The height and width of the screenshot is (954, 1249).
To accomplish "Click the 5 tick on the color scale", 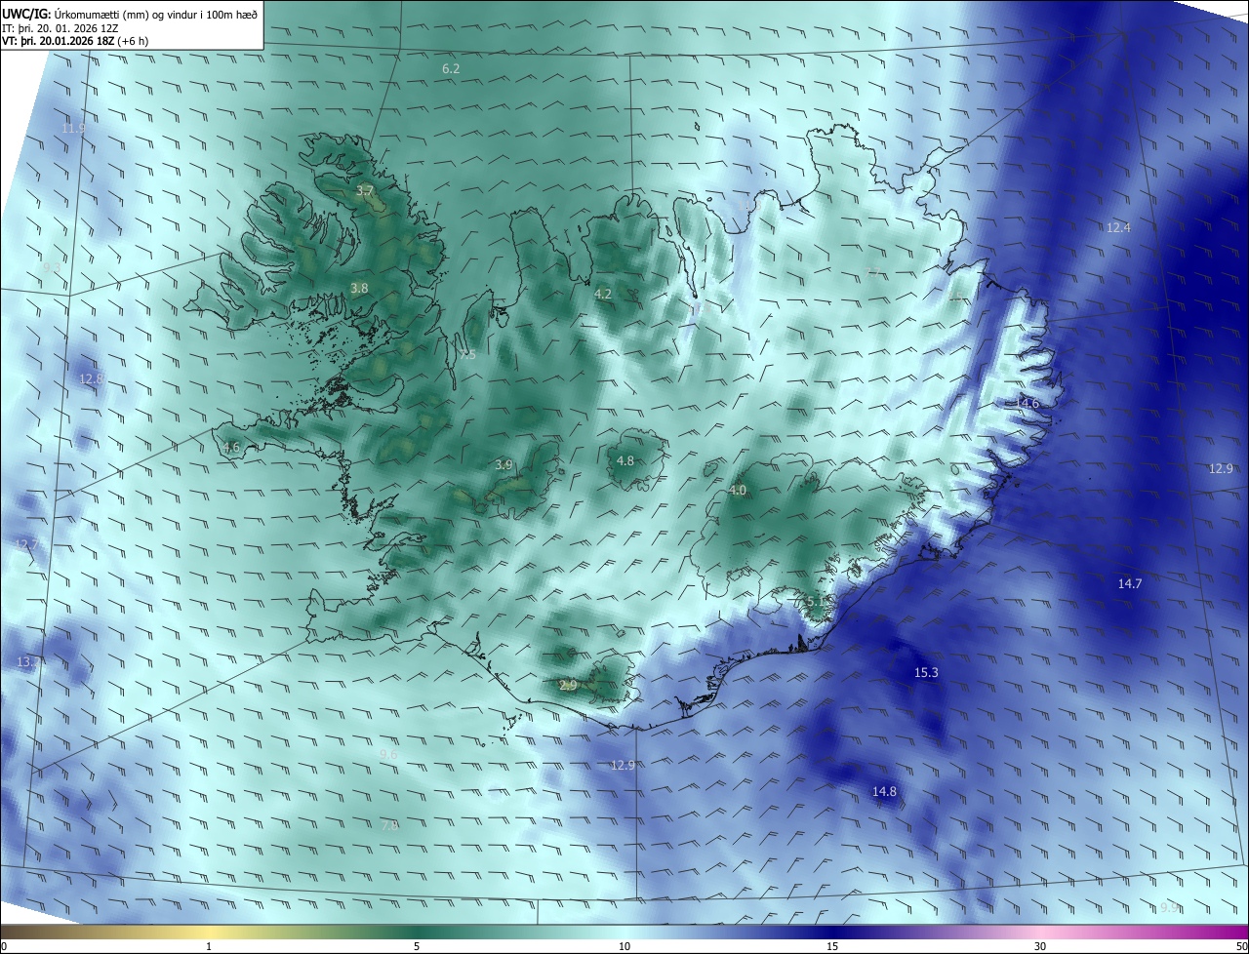I will tap(417, 946).
